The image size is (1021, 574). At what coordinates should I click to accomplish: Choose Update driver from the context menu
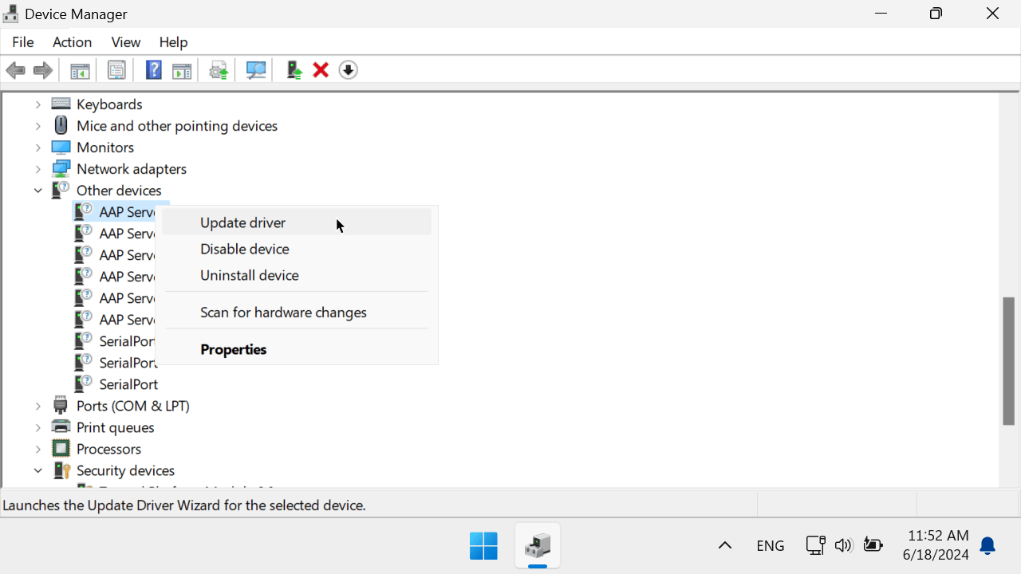(x=242, y=222)
